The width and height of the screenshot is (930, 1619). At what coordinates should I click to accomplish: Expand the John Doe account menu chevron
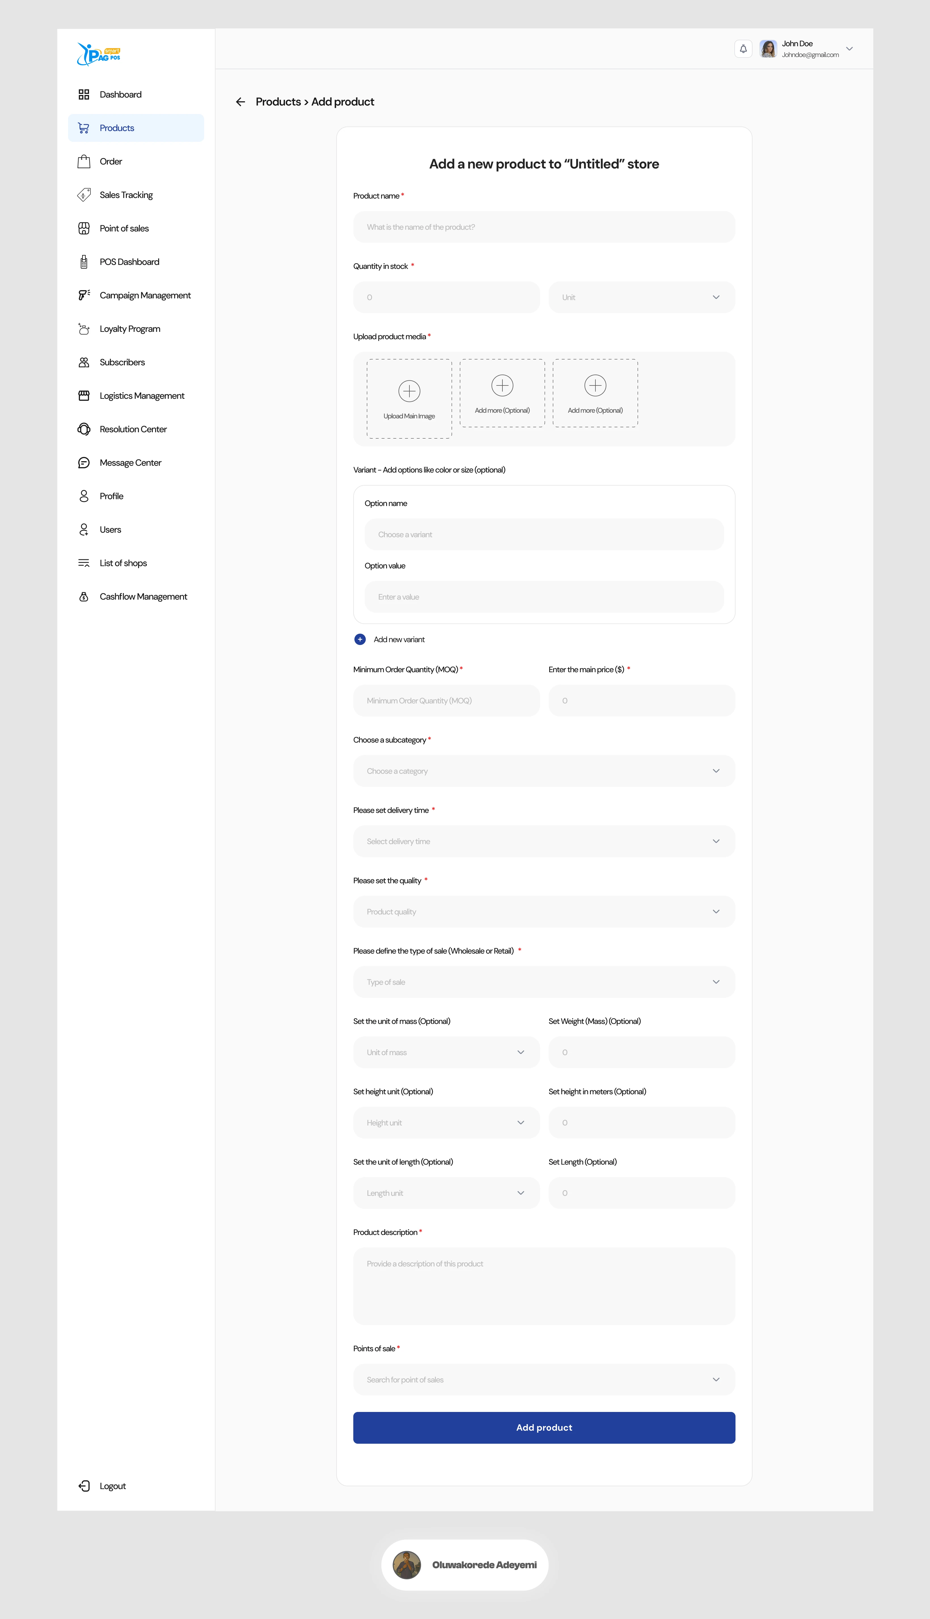tap(849, 49)
